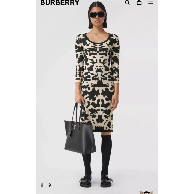Click the gold TB monogram on the tote
This screenshot has height=194, width=194.
coord(75,127)
